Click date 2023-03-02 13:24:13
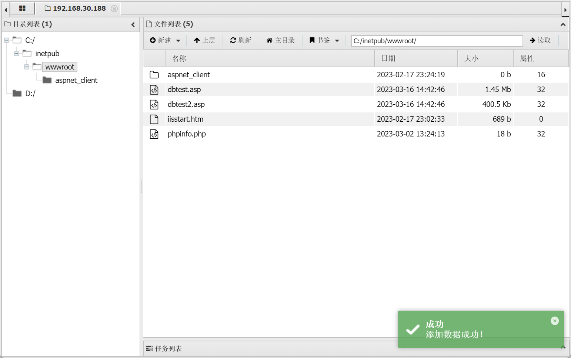 tap(411, 134)
